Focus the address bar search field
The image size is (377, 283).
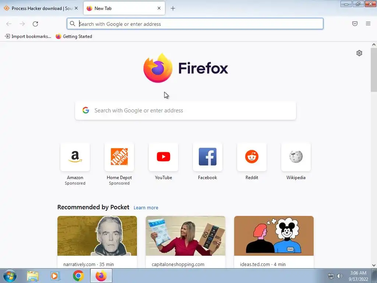pyautogui.click(x=195, y=24)
